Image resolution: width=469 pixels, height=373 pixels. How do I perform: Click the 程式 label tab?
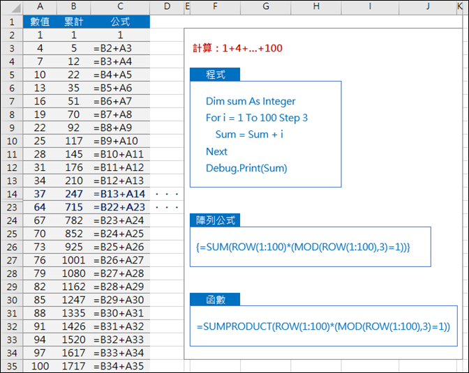pos(215,75)
